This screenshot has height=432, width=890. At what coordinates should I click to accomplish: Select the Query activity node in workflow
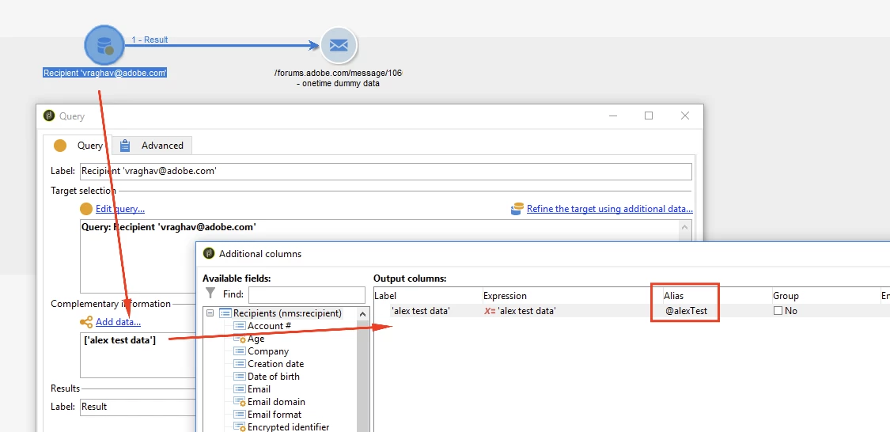click(104, 45)
